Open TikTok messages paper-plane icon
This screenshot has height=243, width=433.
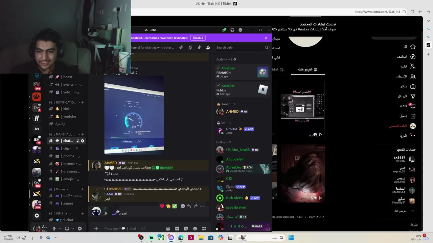413,96
